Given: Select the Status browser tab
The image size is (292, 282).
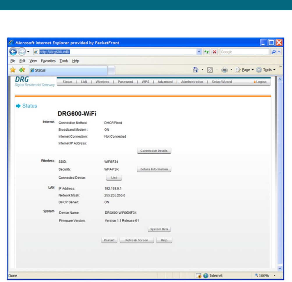Looking at the screenshot, I should [68, 70].
